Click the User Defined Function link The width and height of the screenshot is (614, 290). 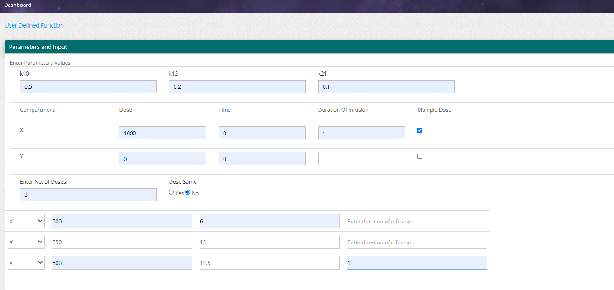click(34, 25)
